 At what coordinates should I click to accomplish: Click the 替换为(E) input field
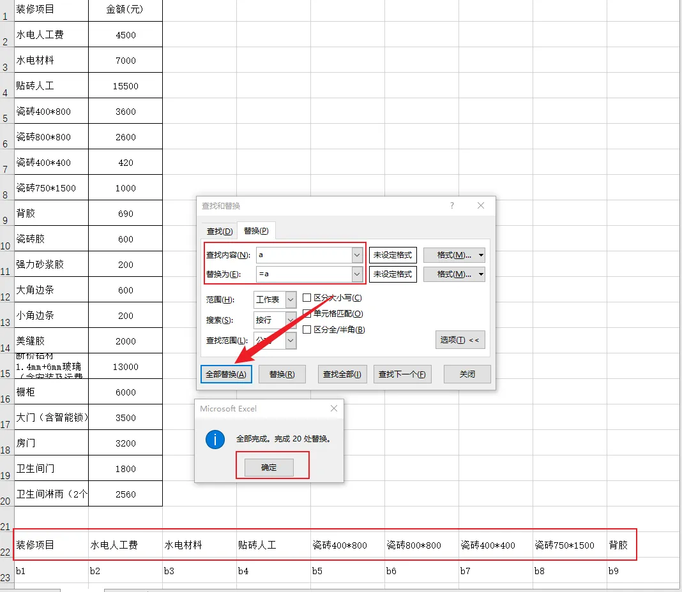304,274
